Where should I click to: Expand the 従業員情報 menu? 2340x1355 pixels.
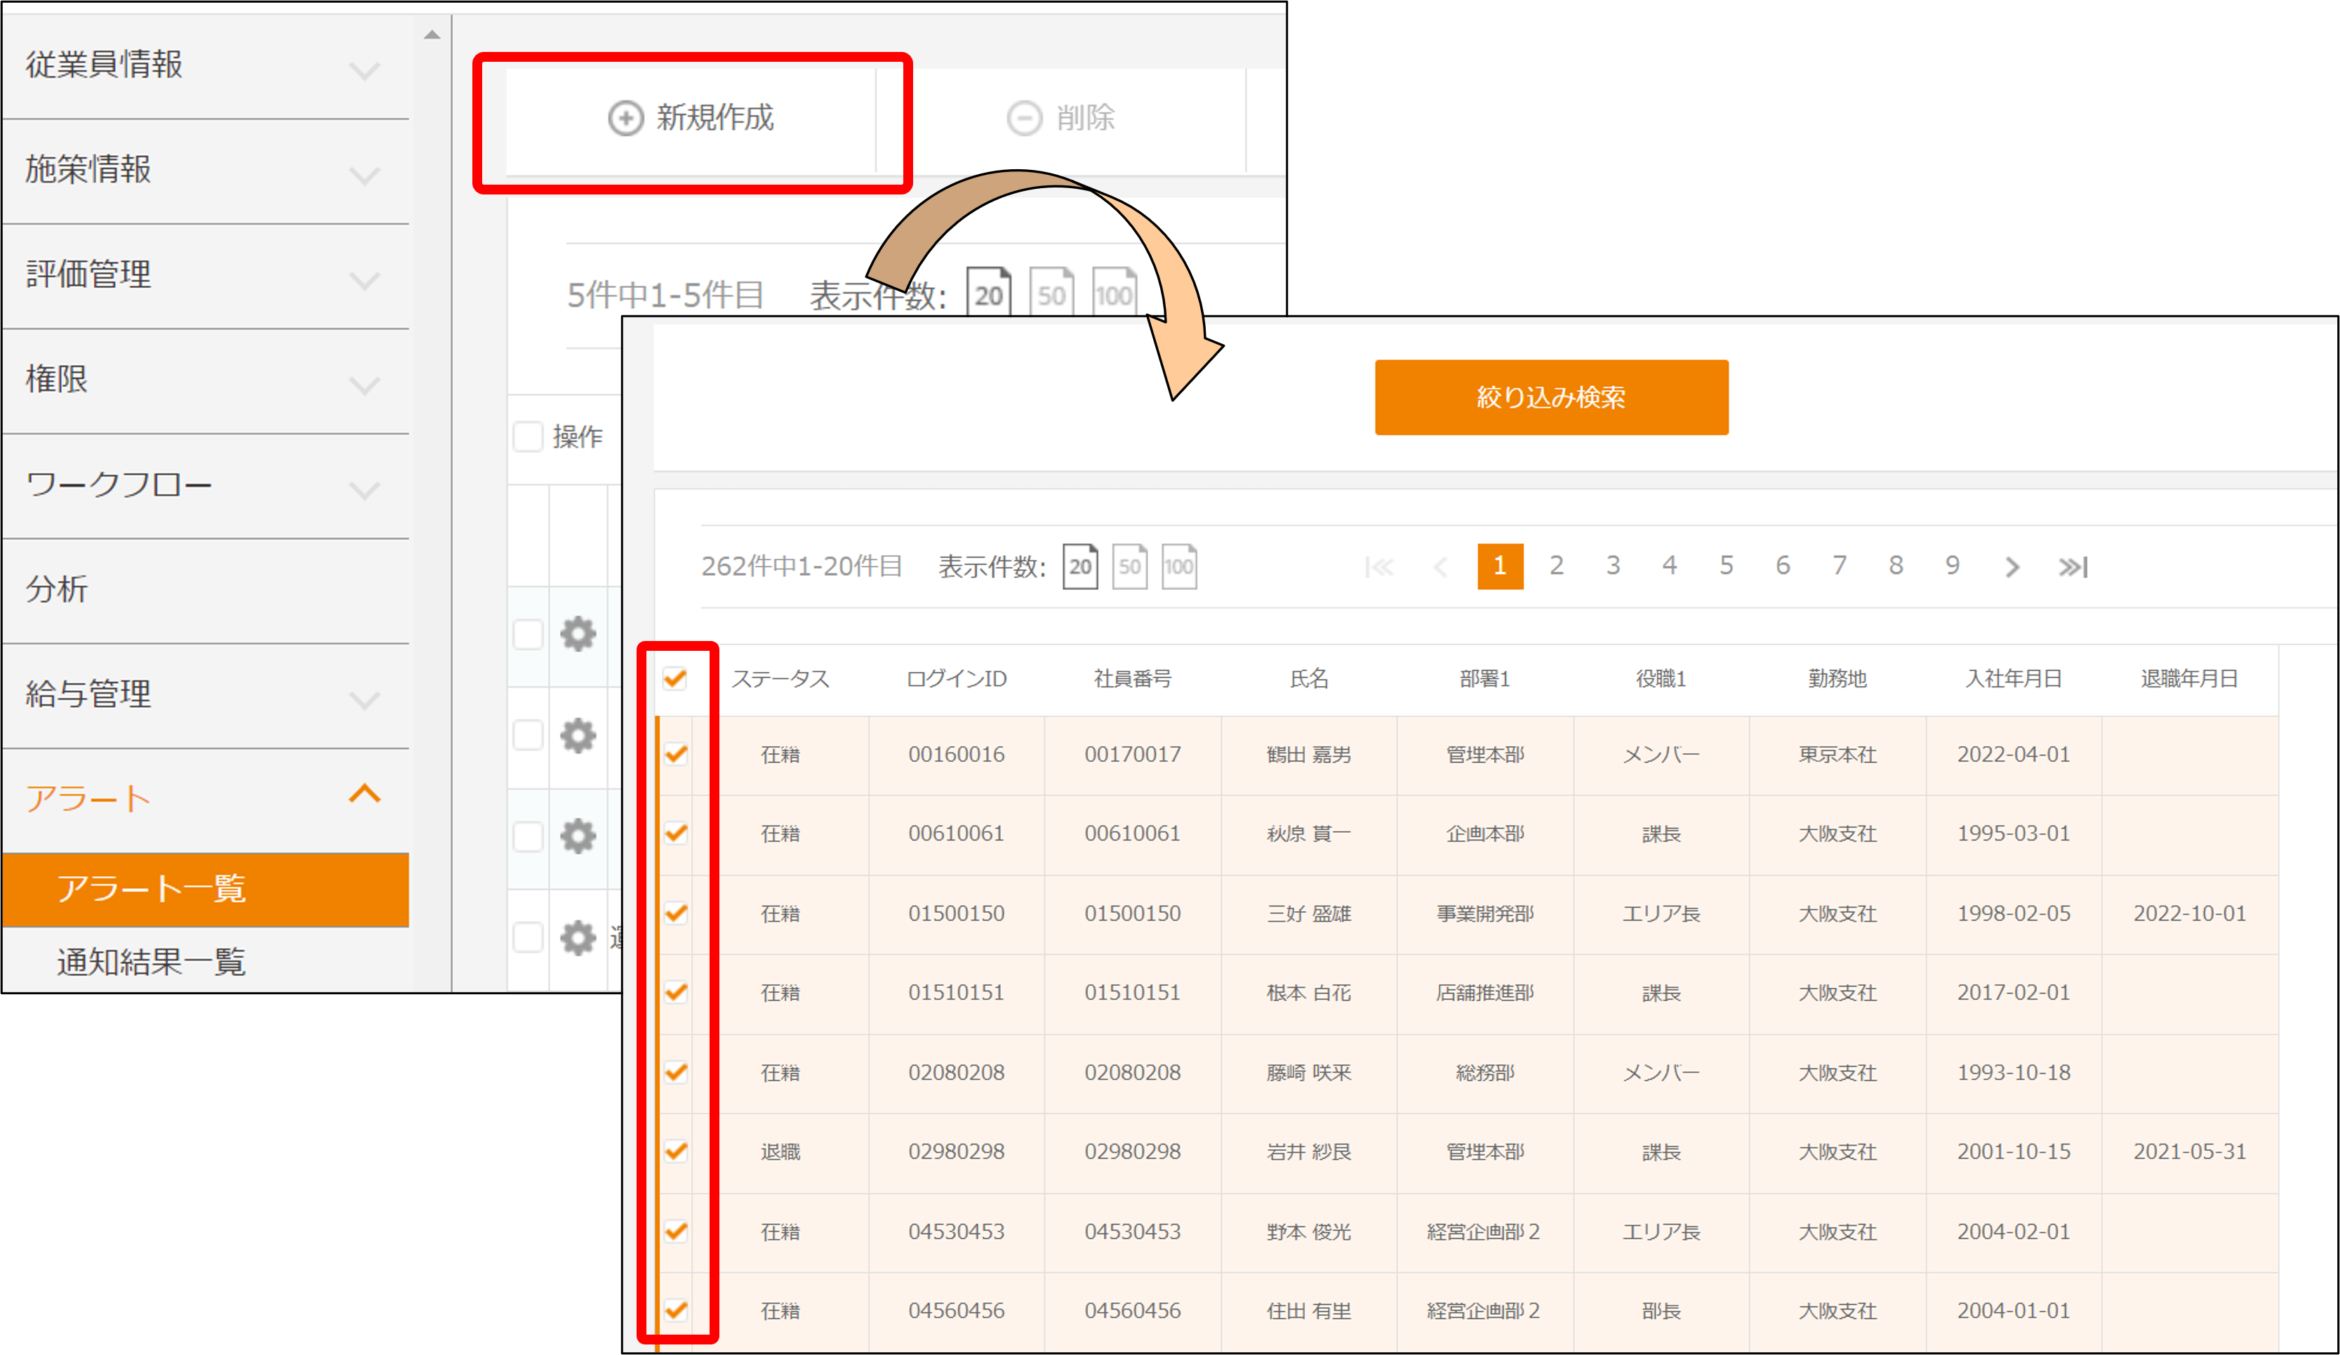206,65
